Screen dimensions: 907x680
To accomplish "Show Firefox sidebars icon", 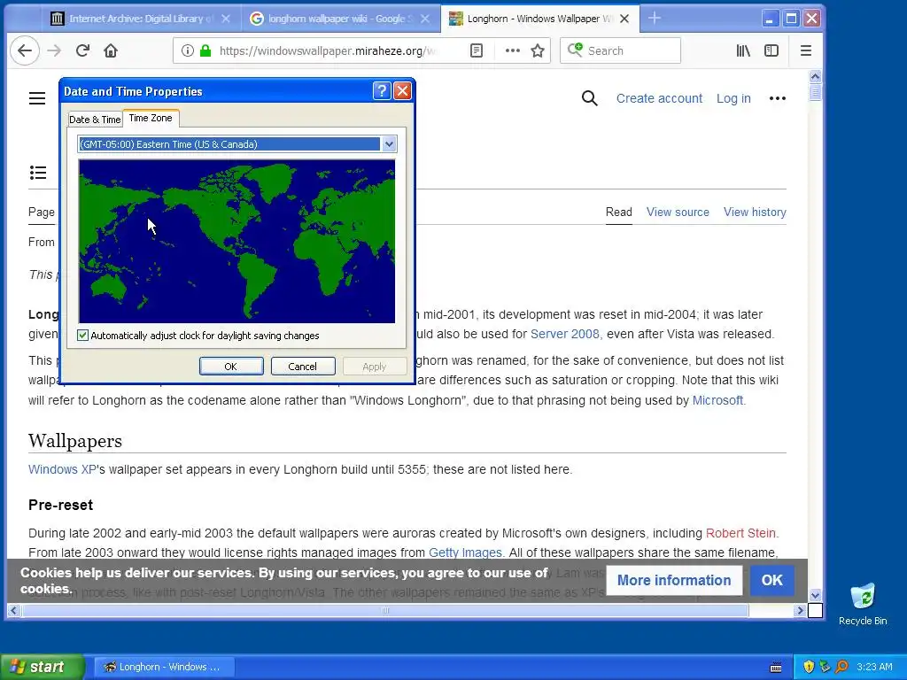I will coord(771,50).
